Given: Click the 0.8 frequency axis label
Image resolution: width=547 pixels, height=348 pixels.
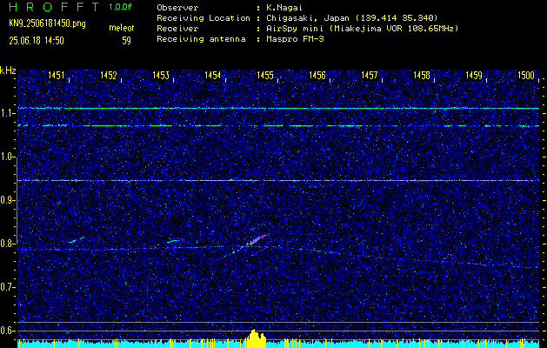Looking at the screenshot, I should pos(7,244).
